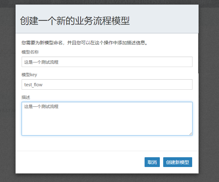Click the textarea resize handle corner

tap(191, 133)
